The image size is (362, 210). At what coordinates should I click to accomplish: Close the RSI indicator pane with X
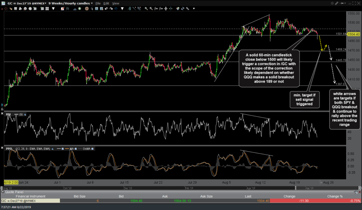click(x=2, y=113)
